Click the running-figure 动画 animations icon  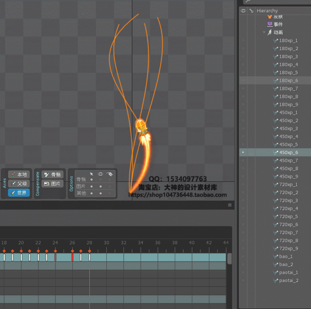pos(270,32)
